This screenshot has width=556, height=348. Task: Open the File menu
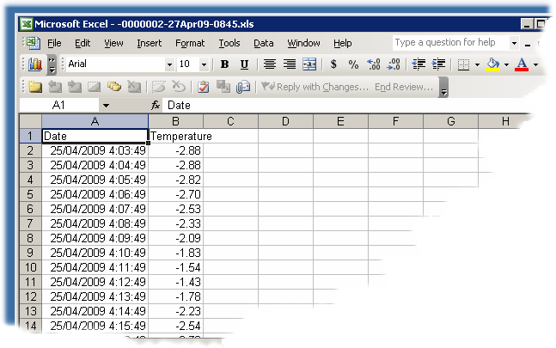(x=54, y=43)
